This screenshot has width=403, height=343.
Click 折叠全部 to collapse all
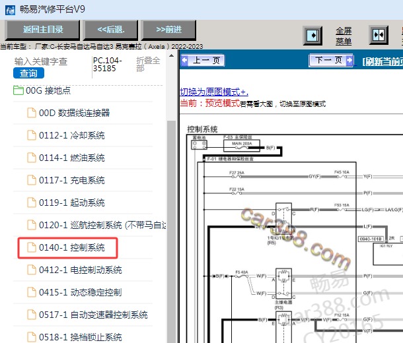point(148,64)
